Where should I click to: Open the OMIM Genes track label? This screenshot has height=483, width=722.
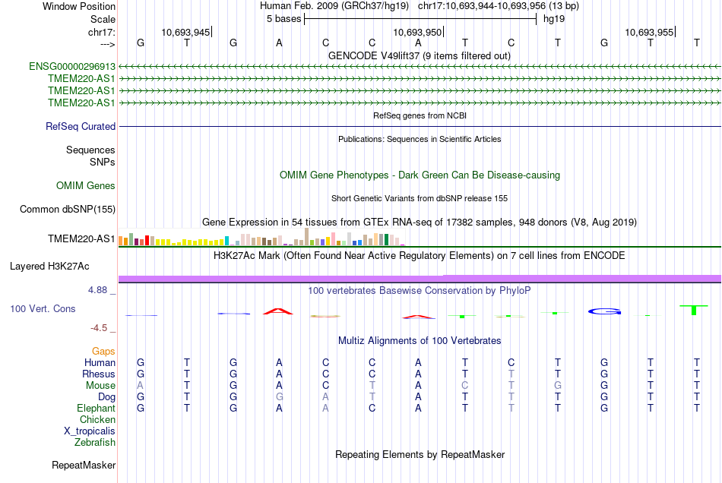click(x=85, y=185)
